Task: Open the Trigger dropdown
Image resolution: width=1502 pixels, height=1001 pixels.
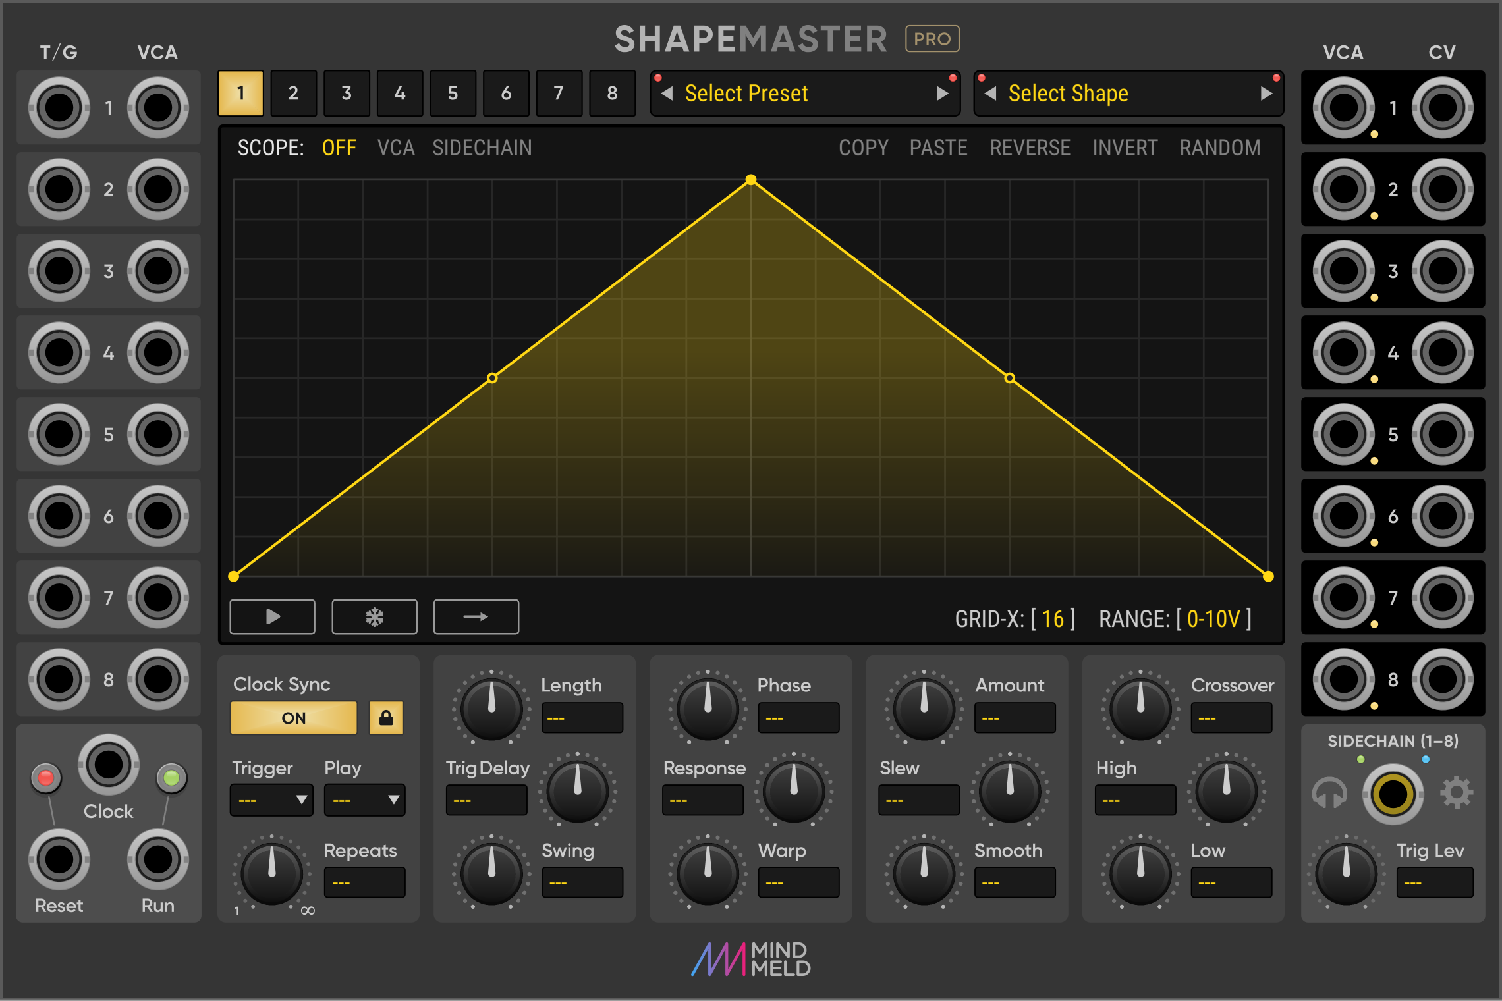Action: point(271,799)
